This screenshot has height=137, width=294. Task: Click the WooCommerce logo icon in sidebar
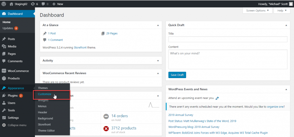pyautogui.click(x=4, y=71)
